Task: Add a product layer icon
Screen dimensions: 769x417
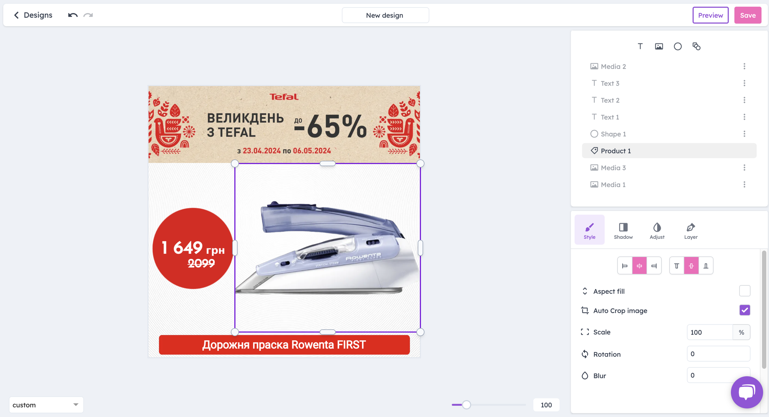Action: click(x=696, y=46)
